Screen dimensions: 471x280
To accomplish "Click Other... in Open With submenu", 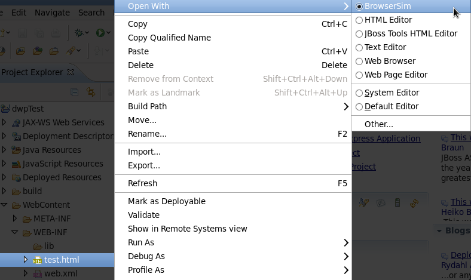I will click(x=379, y=124).
